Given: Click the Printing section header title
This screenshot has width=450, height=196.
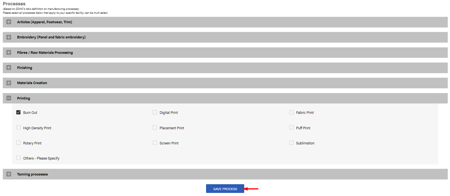Looking at the screenshot, I should point(24,98).
